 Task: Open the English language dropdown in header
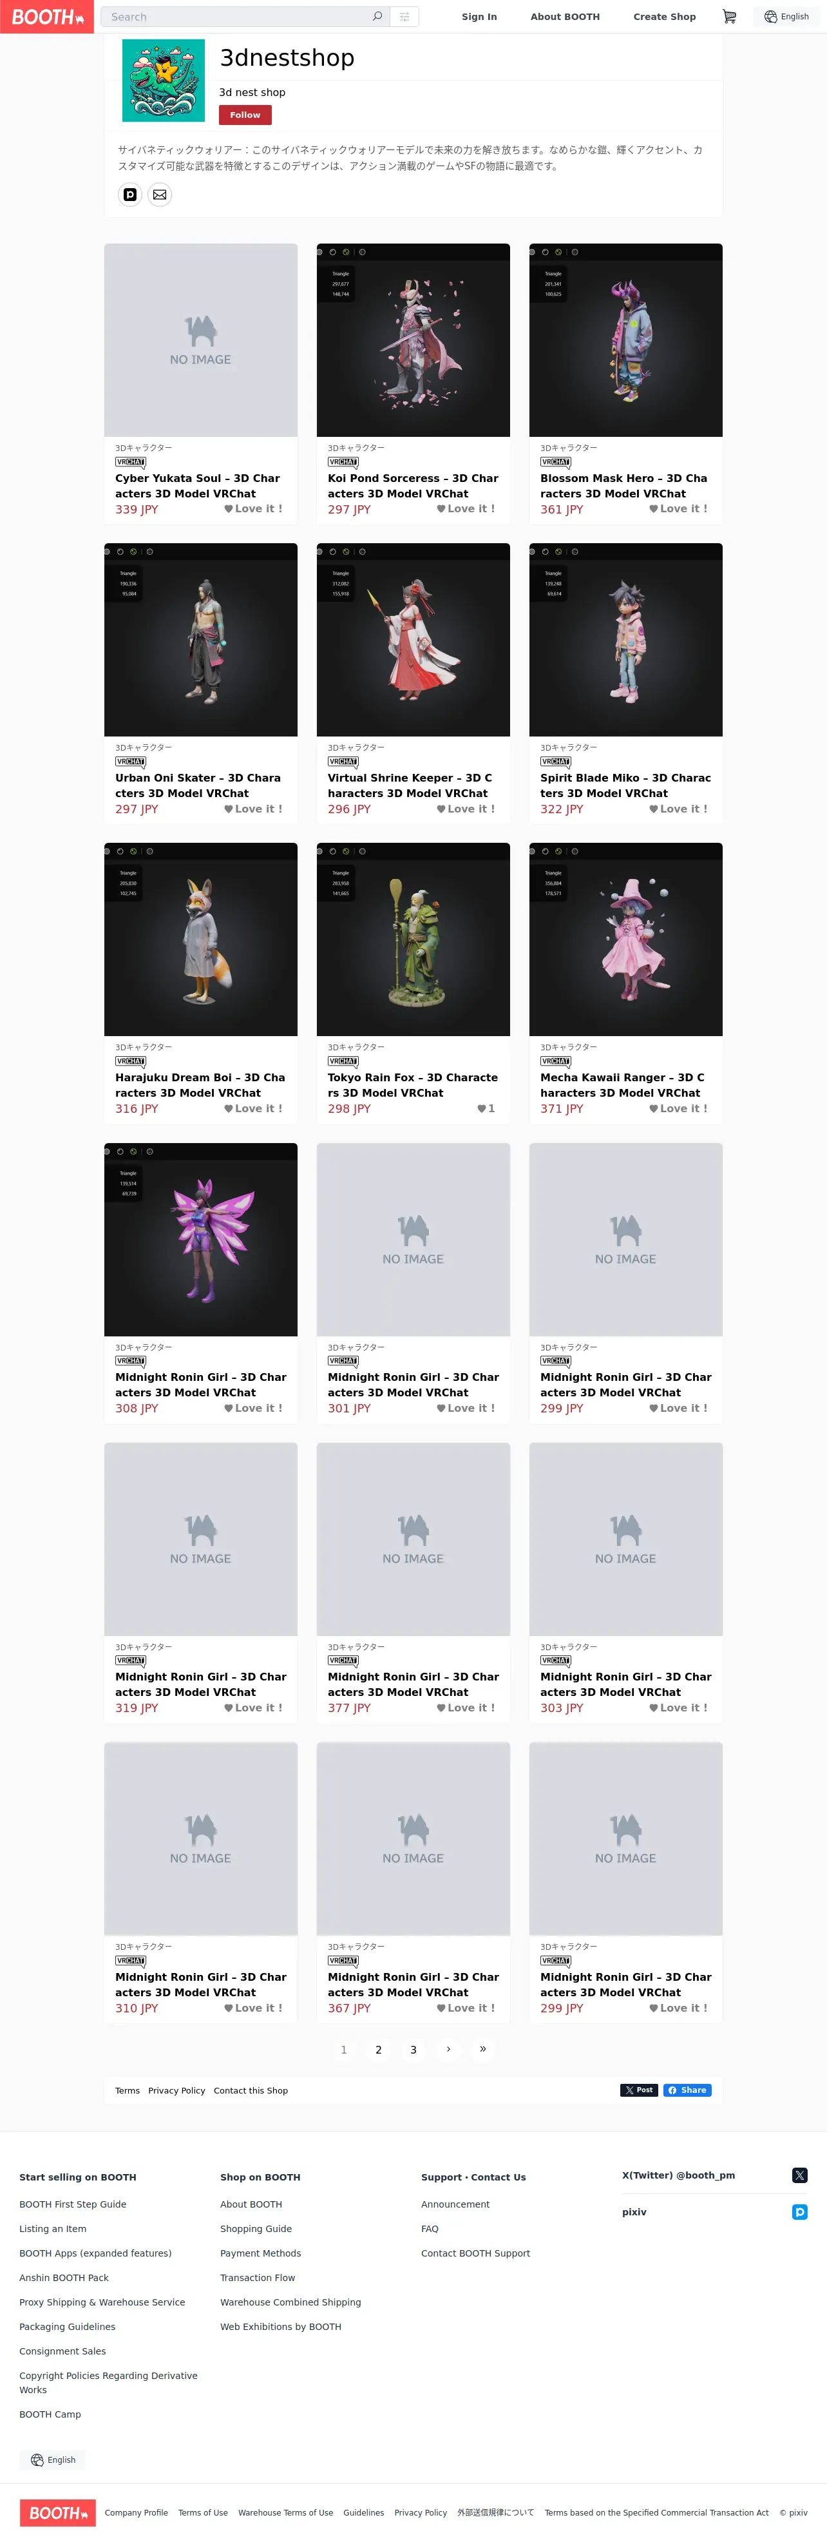point(786,17)
